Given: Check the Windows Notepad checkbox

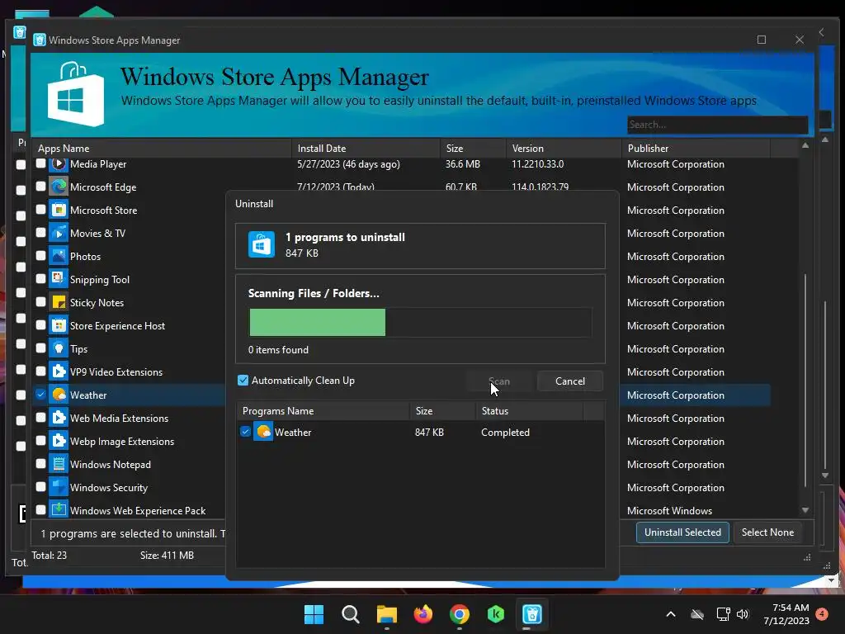Looking at the screenshot, I should click(40, 464).
